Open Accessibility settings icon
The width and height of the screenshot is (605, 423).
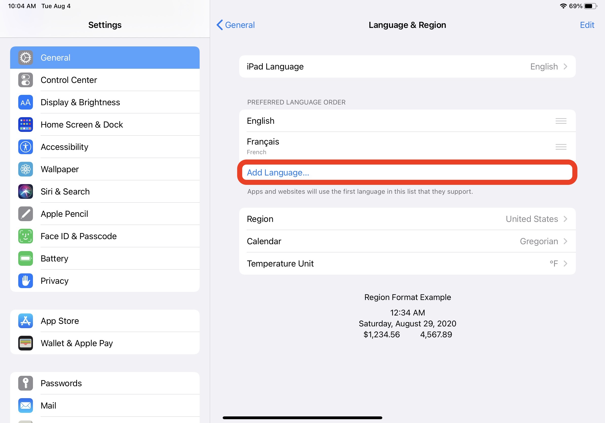26,146
